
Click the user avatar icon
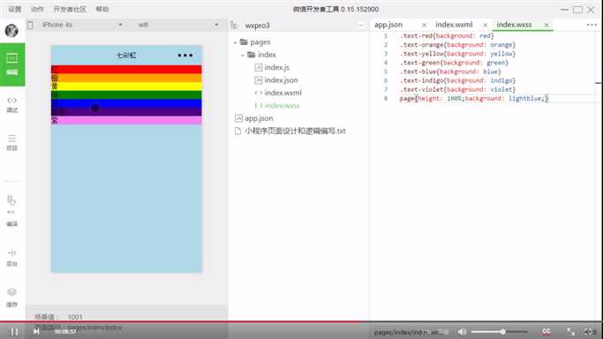coord(11,30)
